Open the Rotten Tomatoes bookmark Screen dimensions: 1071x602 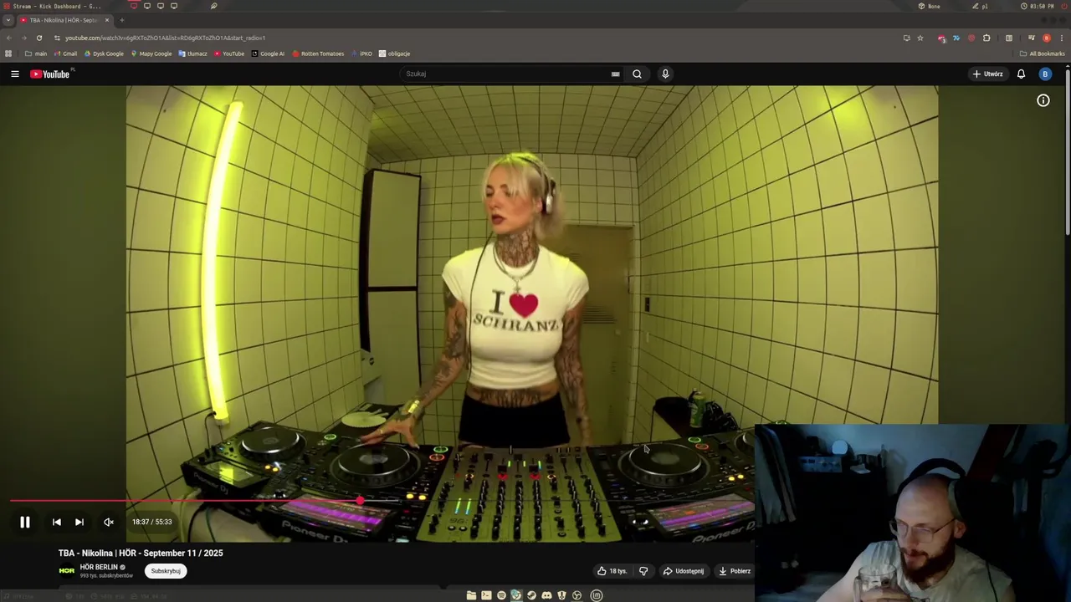tap(318, 54)
